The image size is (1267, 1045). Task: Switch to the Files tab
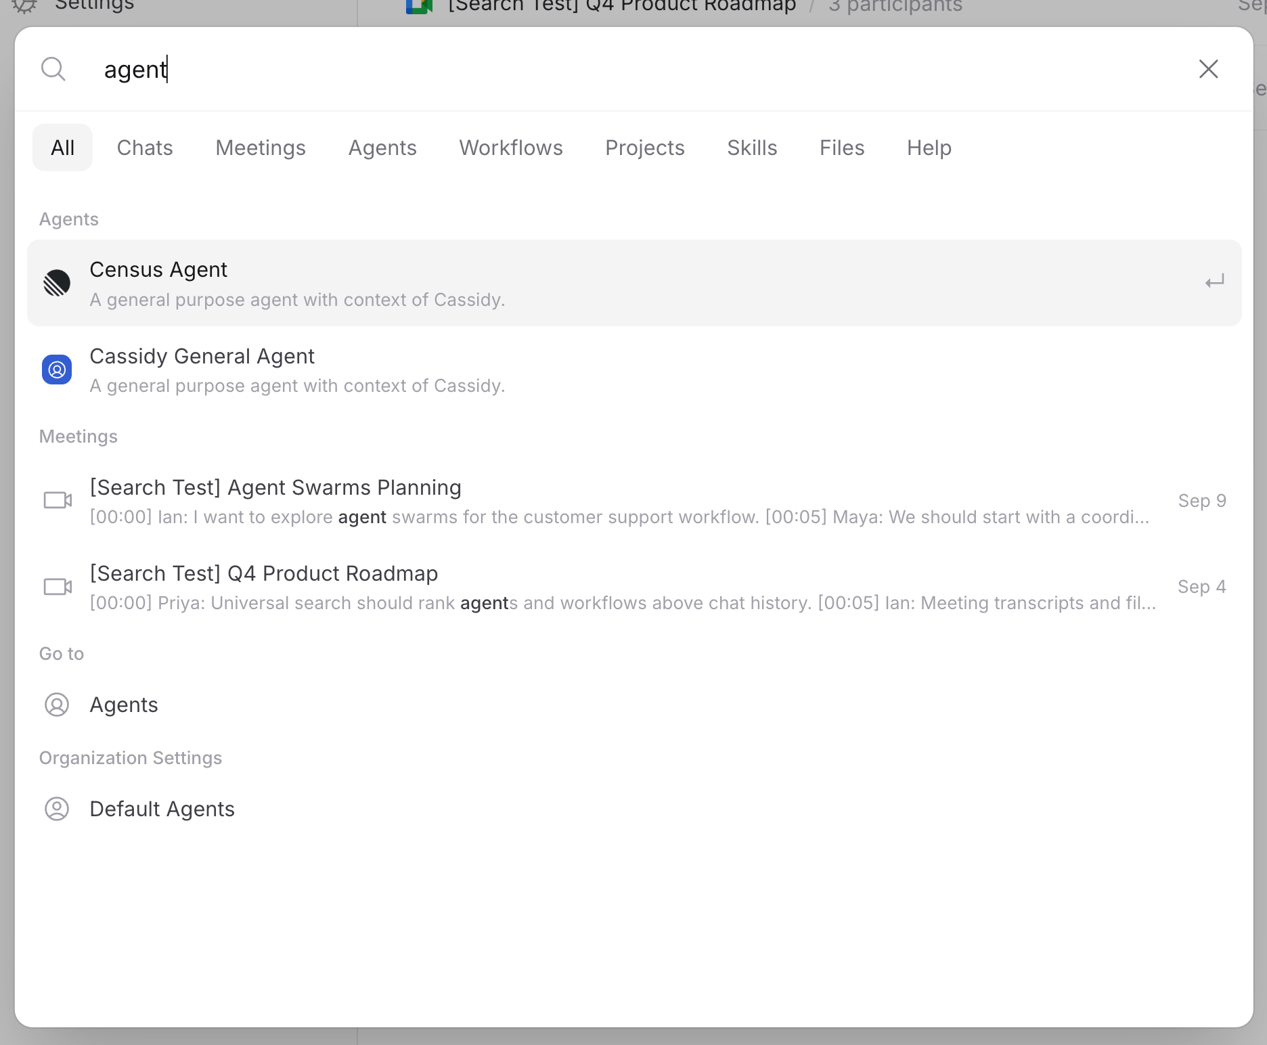(842, 148)
